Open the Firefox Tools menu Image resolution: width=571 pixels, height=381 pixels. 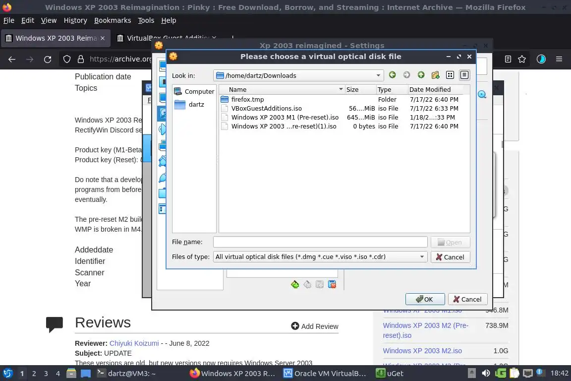pos(146,20)
